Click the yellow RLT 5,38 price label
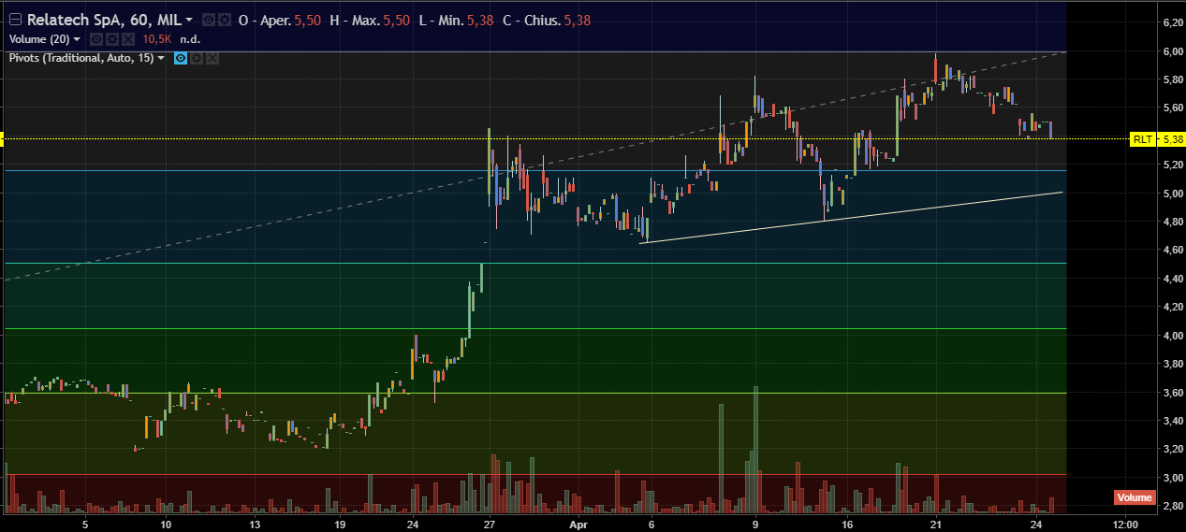 (x=1157, y=138)
